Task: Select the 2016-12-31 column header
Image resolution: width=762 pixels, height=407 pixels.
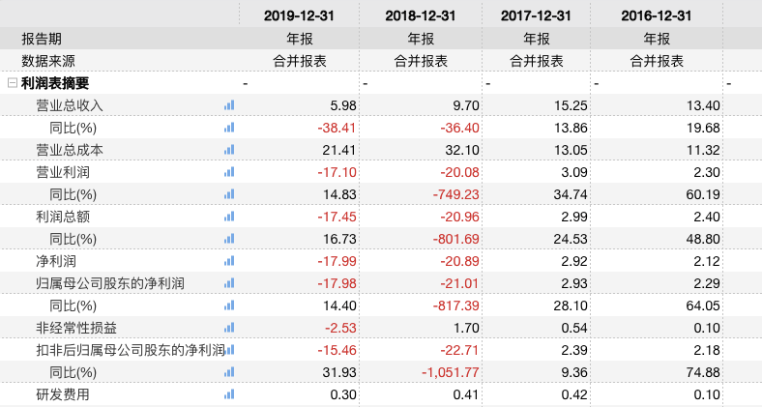Action: pyautogui.click(x=656, y=16)
